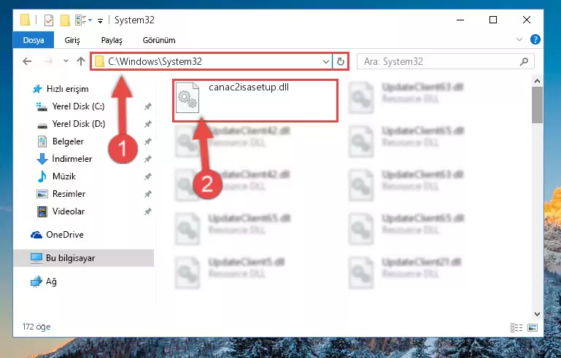This screenshot has height=358, width=561.
Task: Minimize the System32 window
Action: pyautogui.click(x=460, y=20)
